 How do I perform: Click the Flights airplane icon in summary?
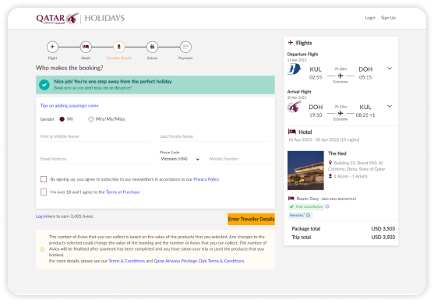coord(291,42)
